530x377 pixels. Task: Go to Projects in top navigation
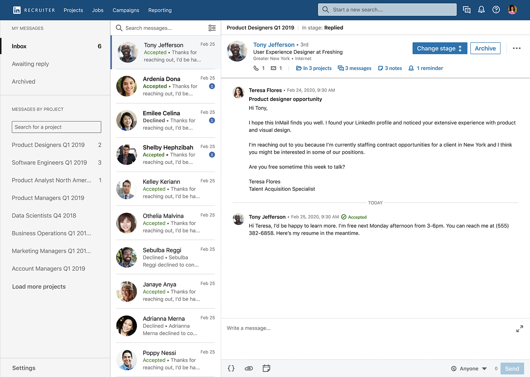(73, 10)
